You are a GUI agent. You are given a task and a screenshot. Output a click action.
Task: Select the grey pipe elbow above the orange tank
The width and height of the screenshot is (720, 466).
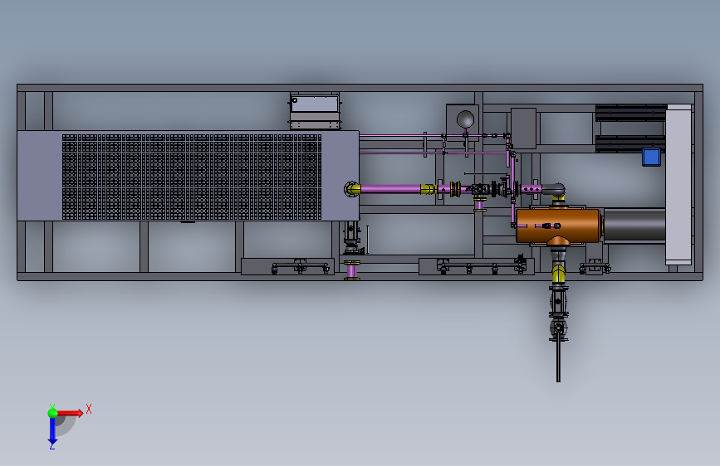point(554,189)
